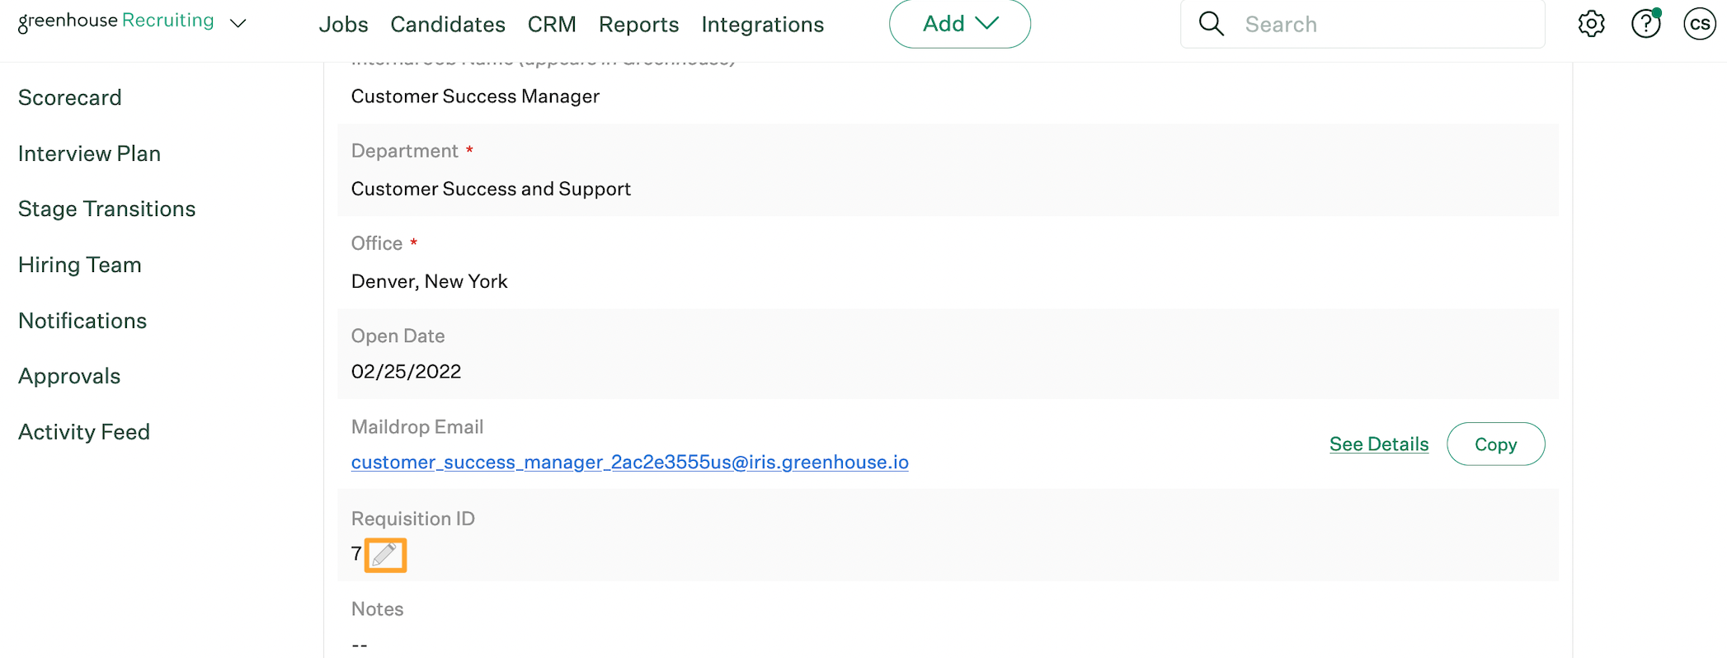
Task: Open the CS user profile avatar
Action: pos(1699,24)
